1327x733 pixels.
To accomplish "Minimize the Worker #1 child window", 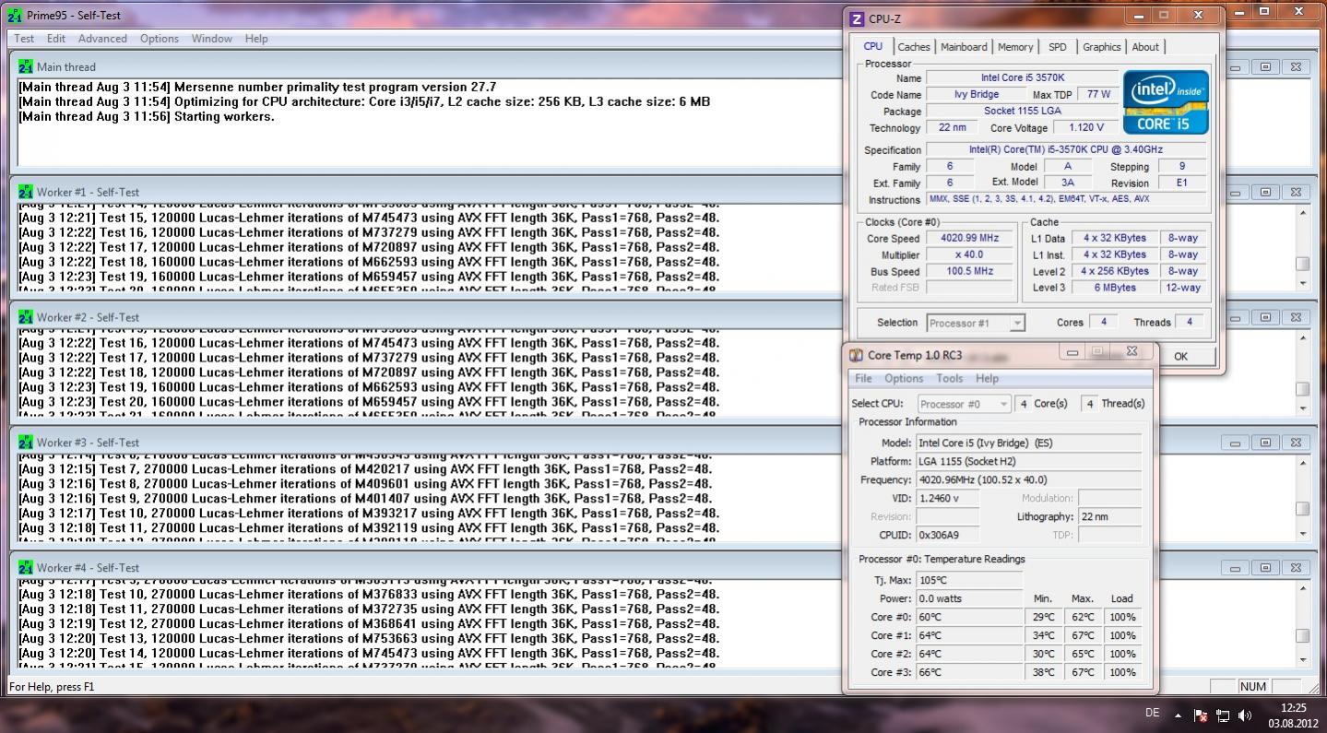I will [1236, 193].
